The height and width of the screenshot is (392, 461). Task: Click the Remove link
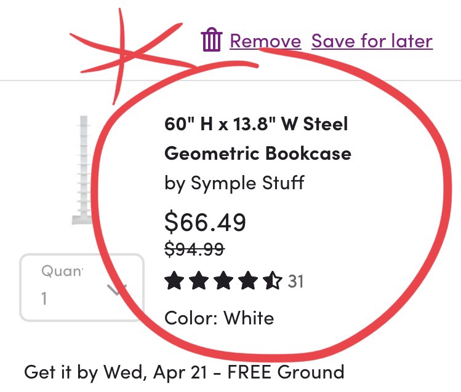265,41
